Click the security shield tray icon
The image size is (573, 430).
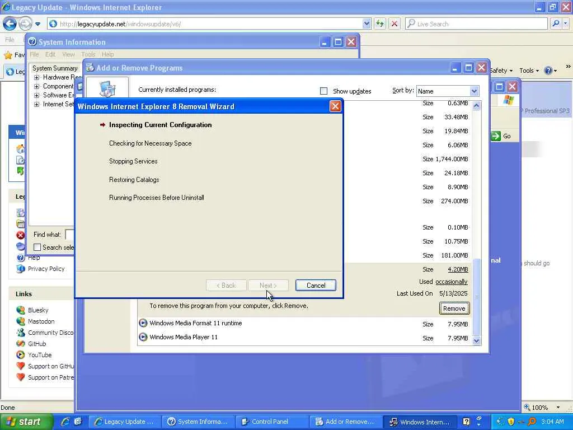point(511,422)
